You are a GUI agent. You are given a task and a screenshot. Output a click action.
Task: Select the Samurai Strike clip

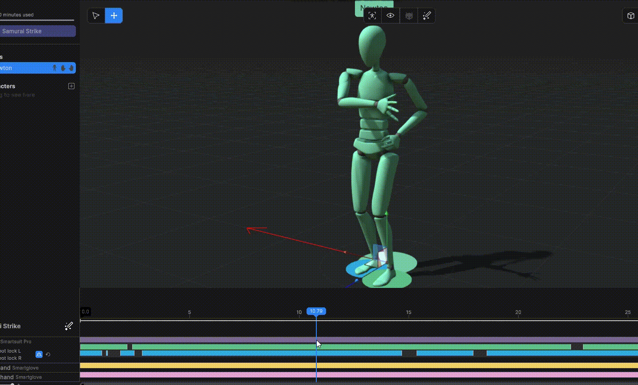pos(37,31)
